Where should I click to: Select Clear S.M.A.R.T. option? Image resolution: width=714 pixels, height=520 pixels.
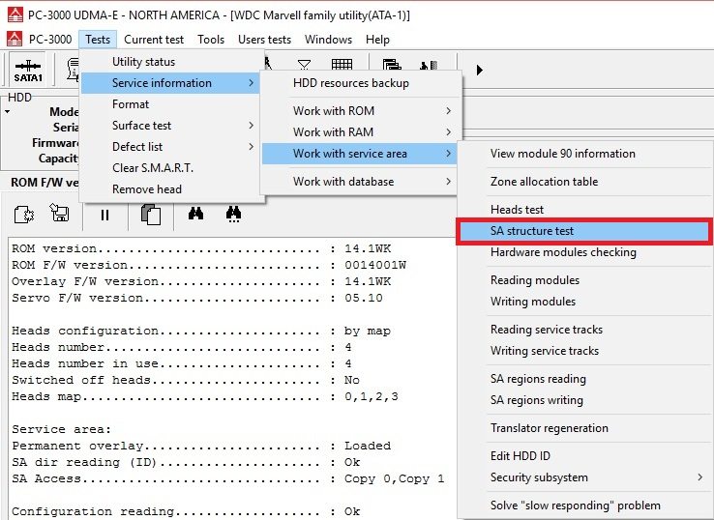170,168
